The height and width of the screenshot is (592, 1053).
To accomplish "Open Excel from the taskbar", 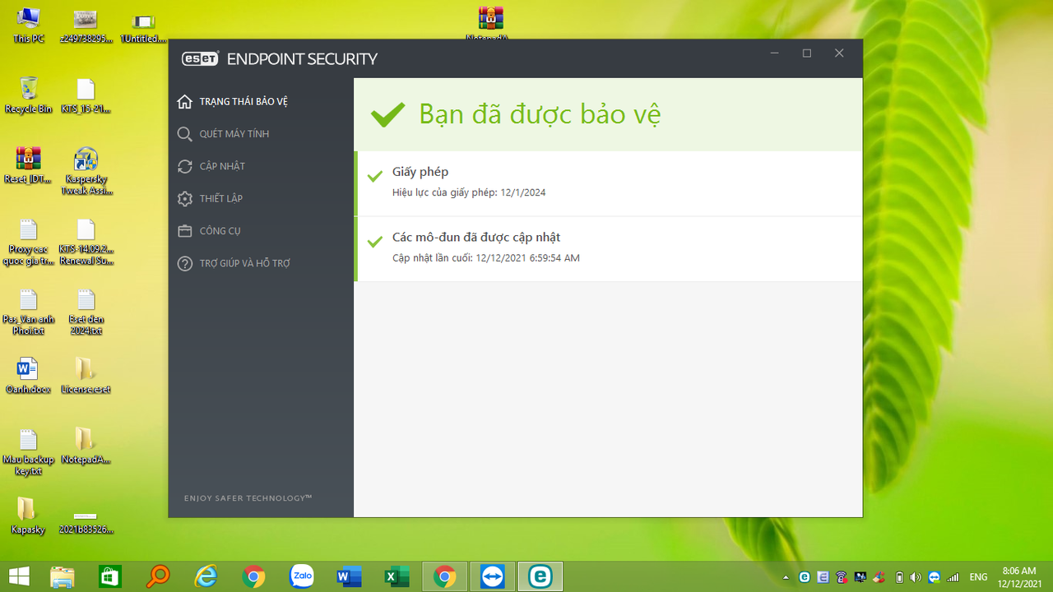I will click(x=397, y=576).
